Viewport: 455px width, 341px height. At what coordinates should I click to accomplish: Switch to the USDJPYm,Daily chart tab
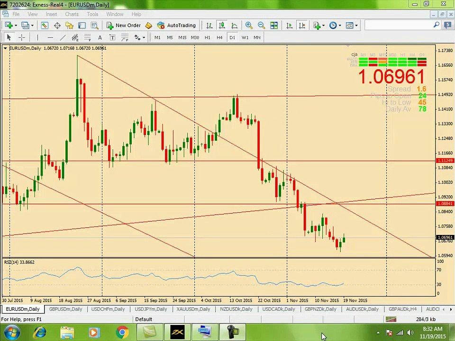pos(151,309)
